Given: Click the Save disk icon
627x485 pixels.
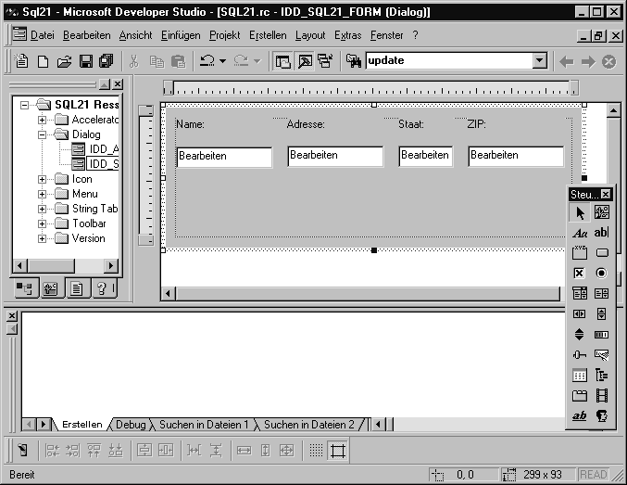Looking at the screenshot, I should click(x=85, y=61).
